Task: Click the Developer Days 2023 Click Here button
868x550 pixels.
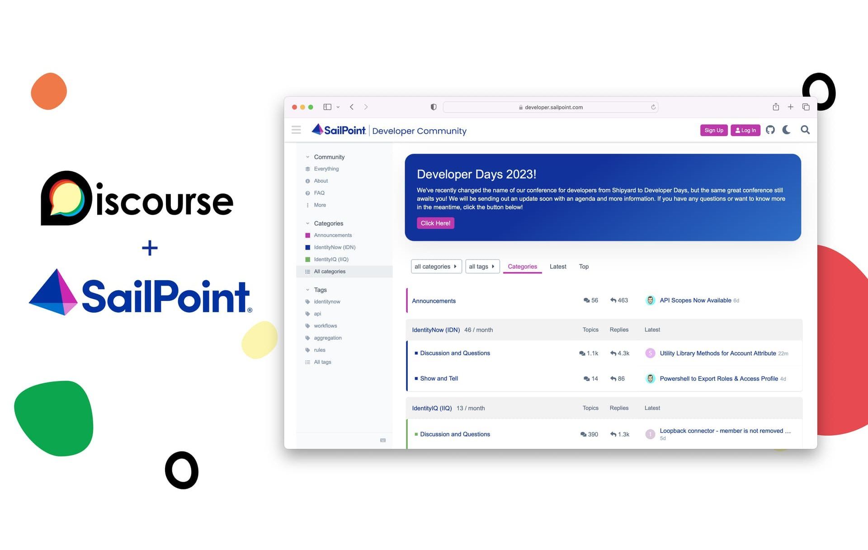Action: point(435,223)
